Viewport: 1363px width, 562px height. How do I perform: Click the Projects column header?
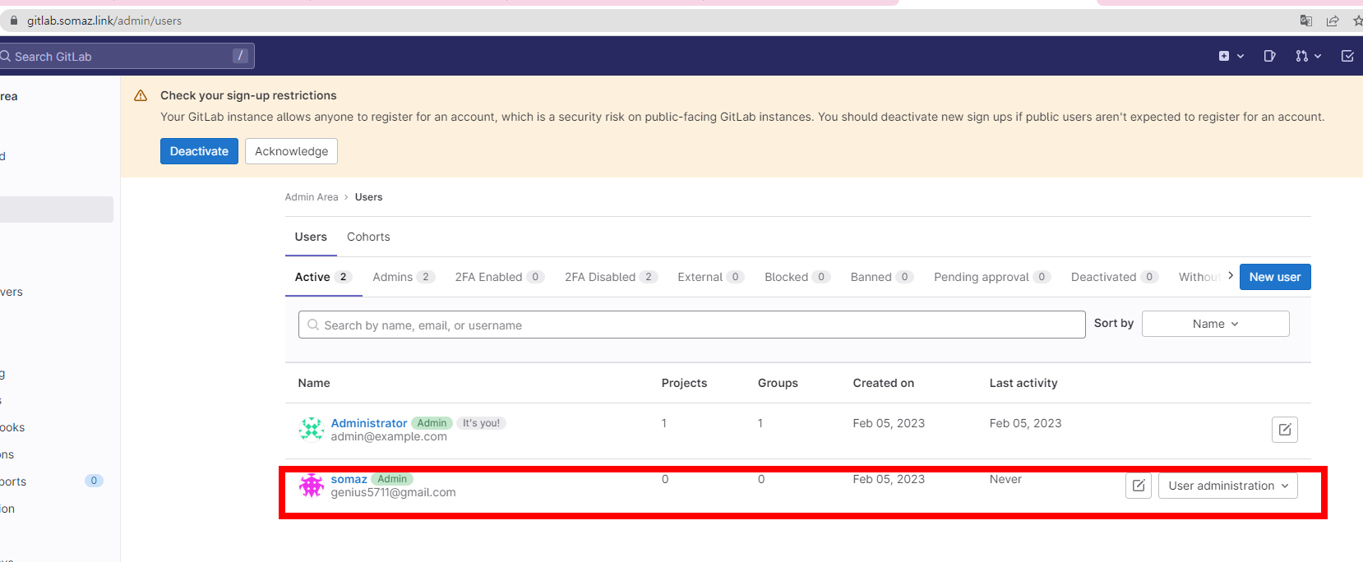(x=684, y=383)
